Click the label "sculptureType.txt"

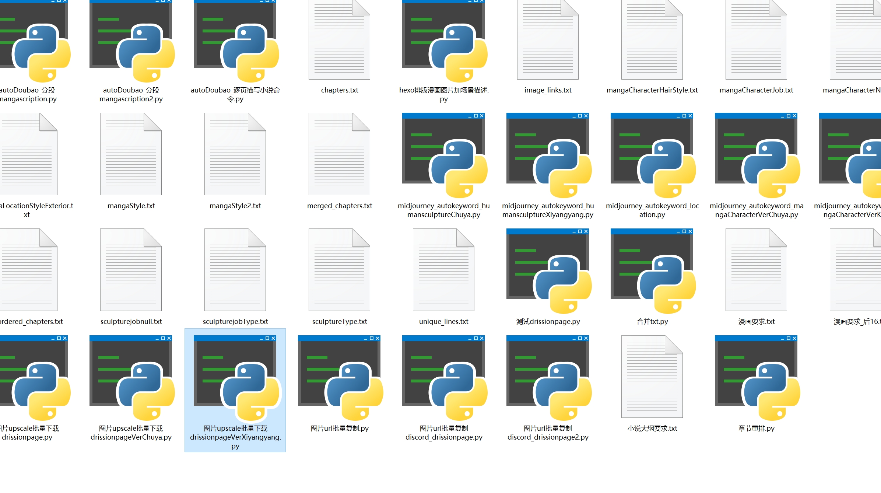[340, 322]
